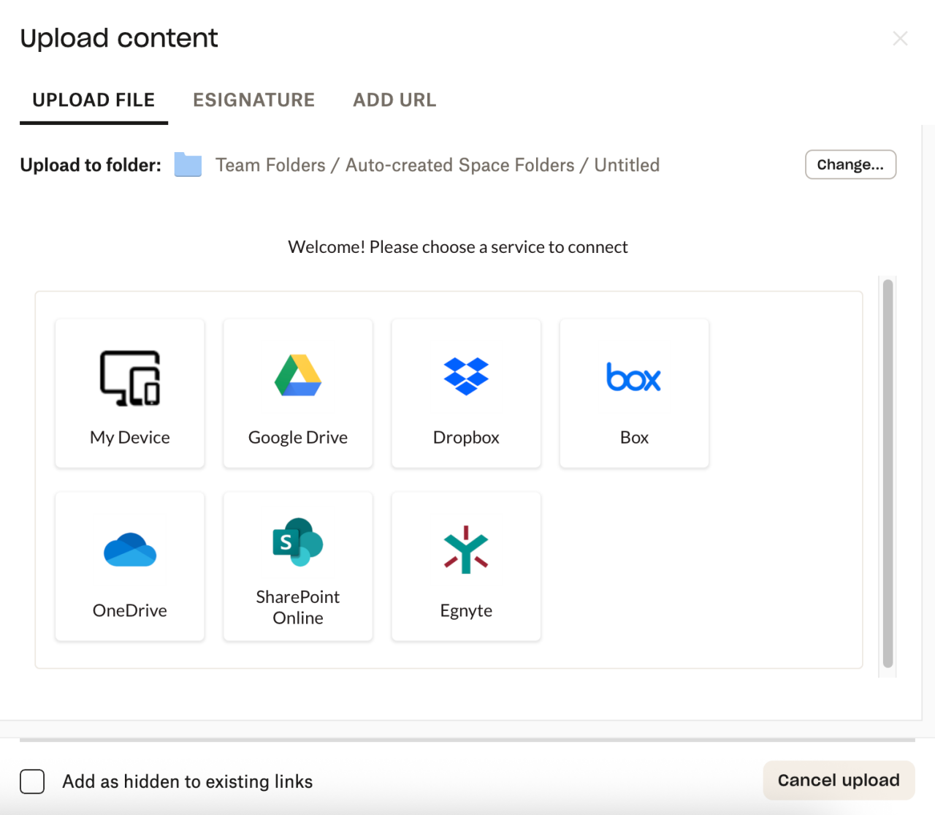Click Auto-created Space Folders in the path
Viewport: 935px width, 815px height.
(459, 165)
